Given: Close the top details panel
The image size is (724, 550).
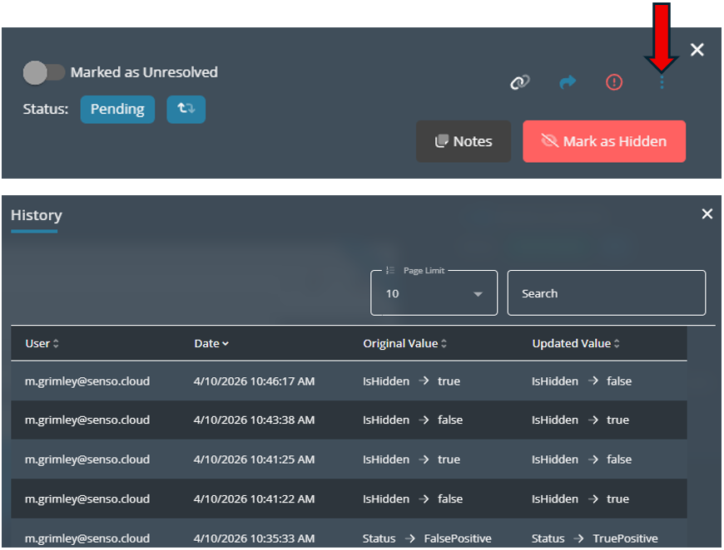Looking at the screenshot, I should (x=697, y=50).
